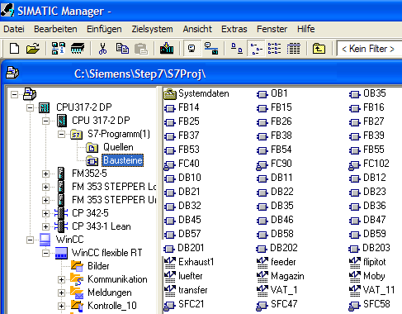Select Kontrolle_10 in the tree
The image size is (402, 314).
(x=112, y=306)
